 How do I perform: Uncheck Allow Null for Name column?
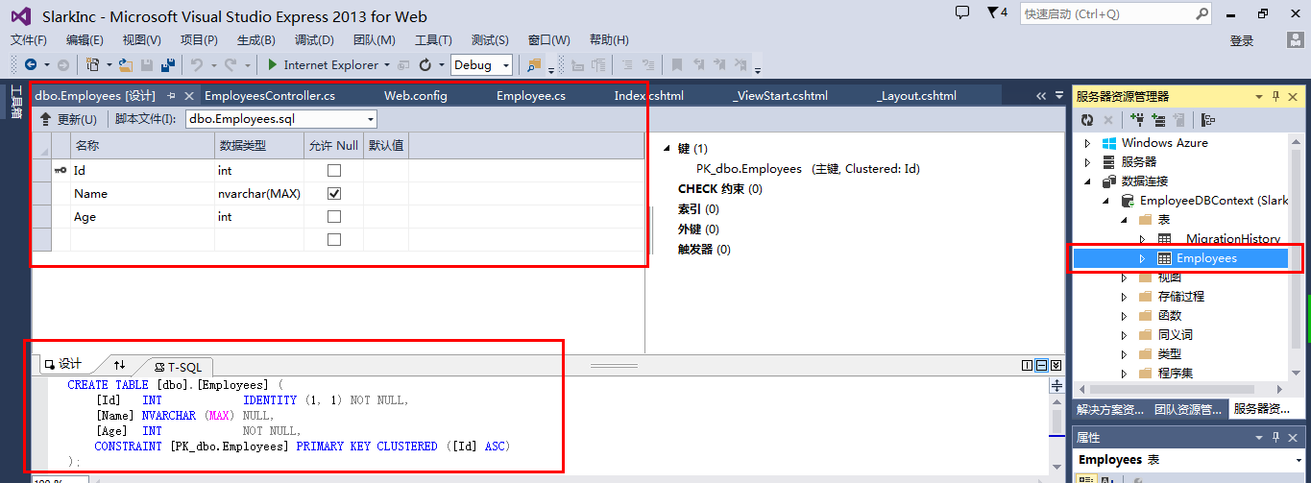pos(334,193)
